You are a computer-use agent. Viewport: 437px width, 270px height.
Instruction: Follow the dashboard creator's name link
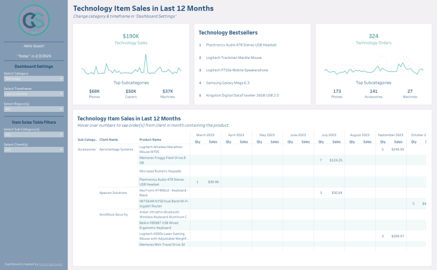[x=50, y=263]
